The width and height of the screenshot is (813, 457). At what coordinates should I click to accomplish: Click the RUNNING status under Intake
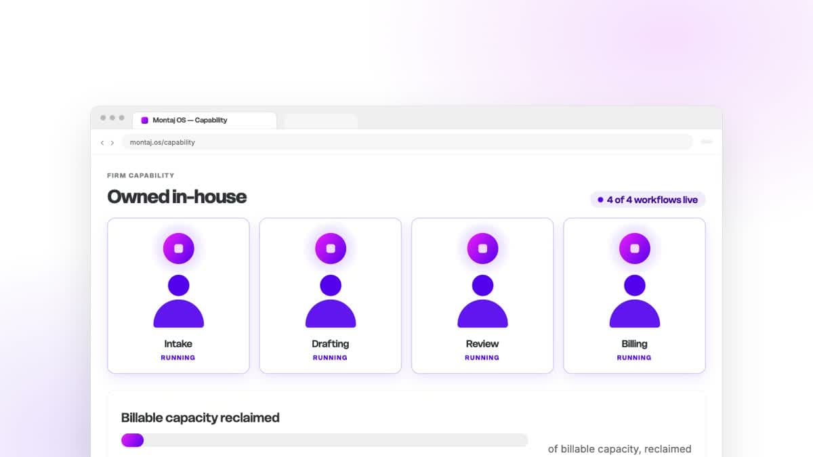[x=178, y=357]
